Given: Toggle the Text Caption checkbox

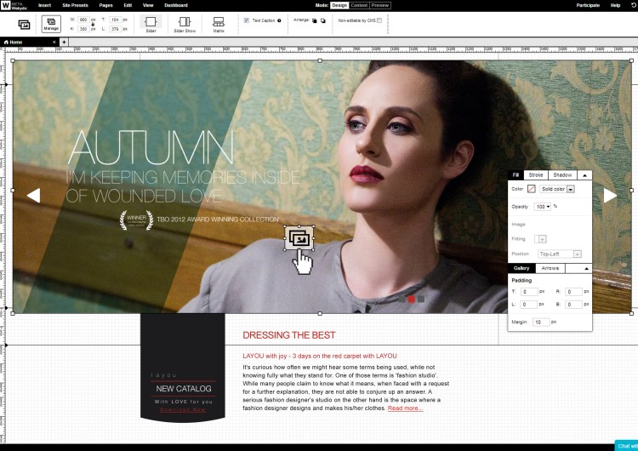Looking at the screenshot, I should click(246, 20).
